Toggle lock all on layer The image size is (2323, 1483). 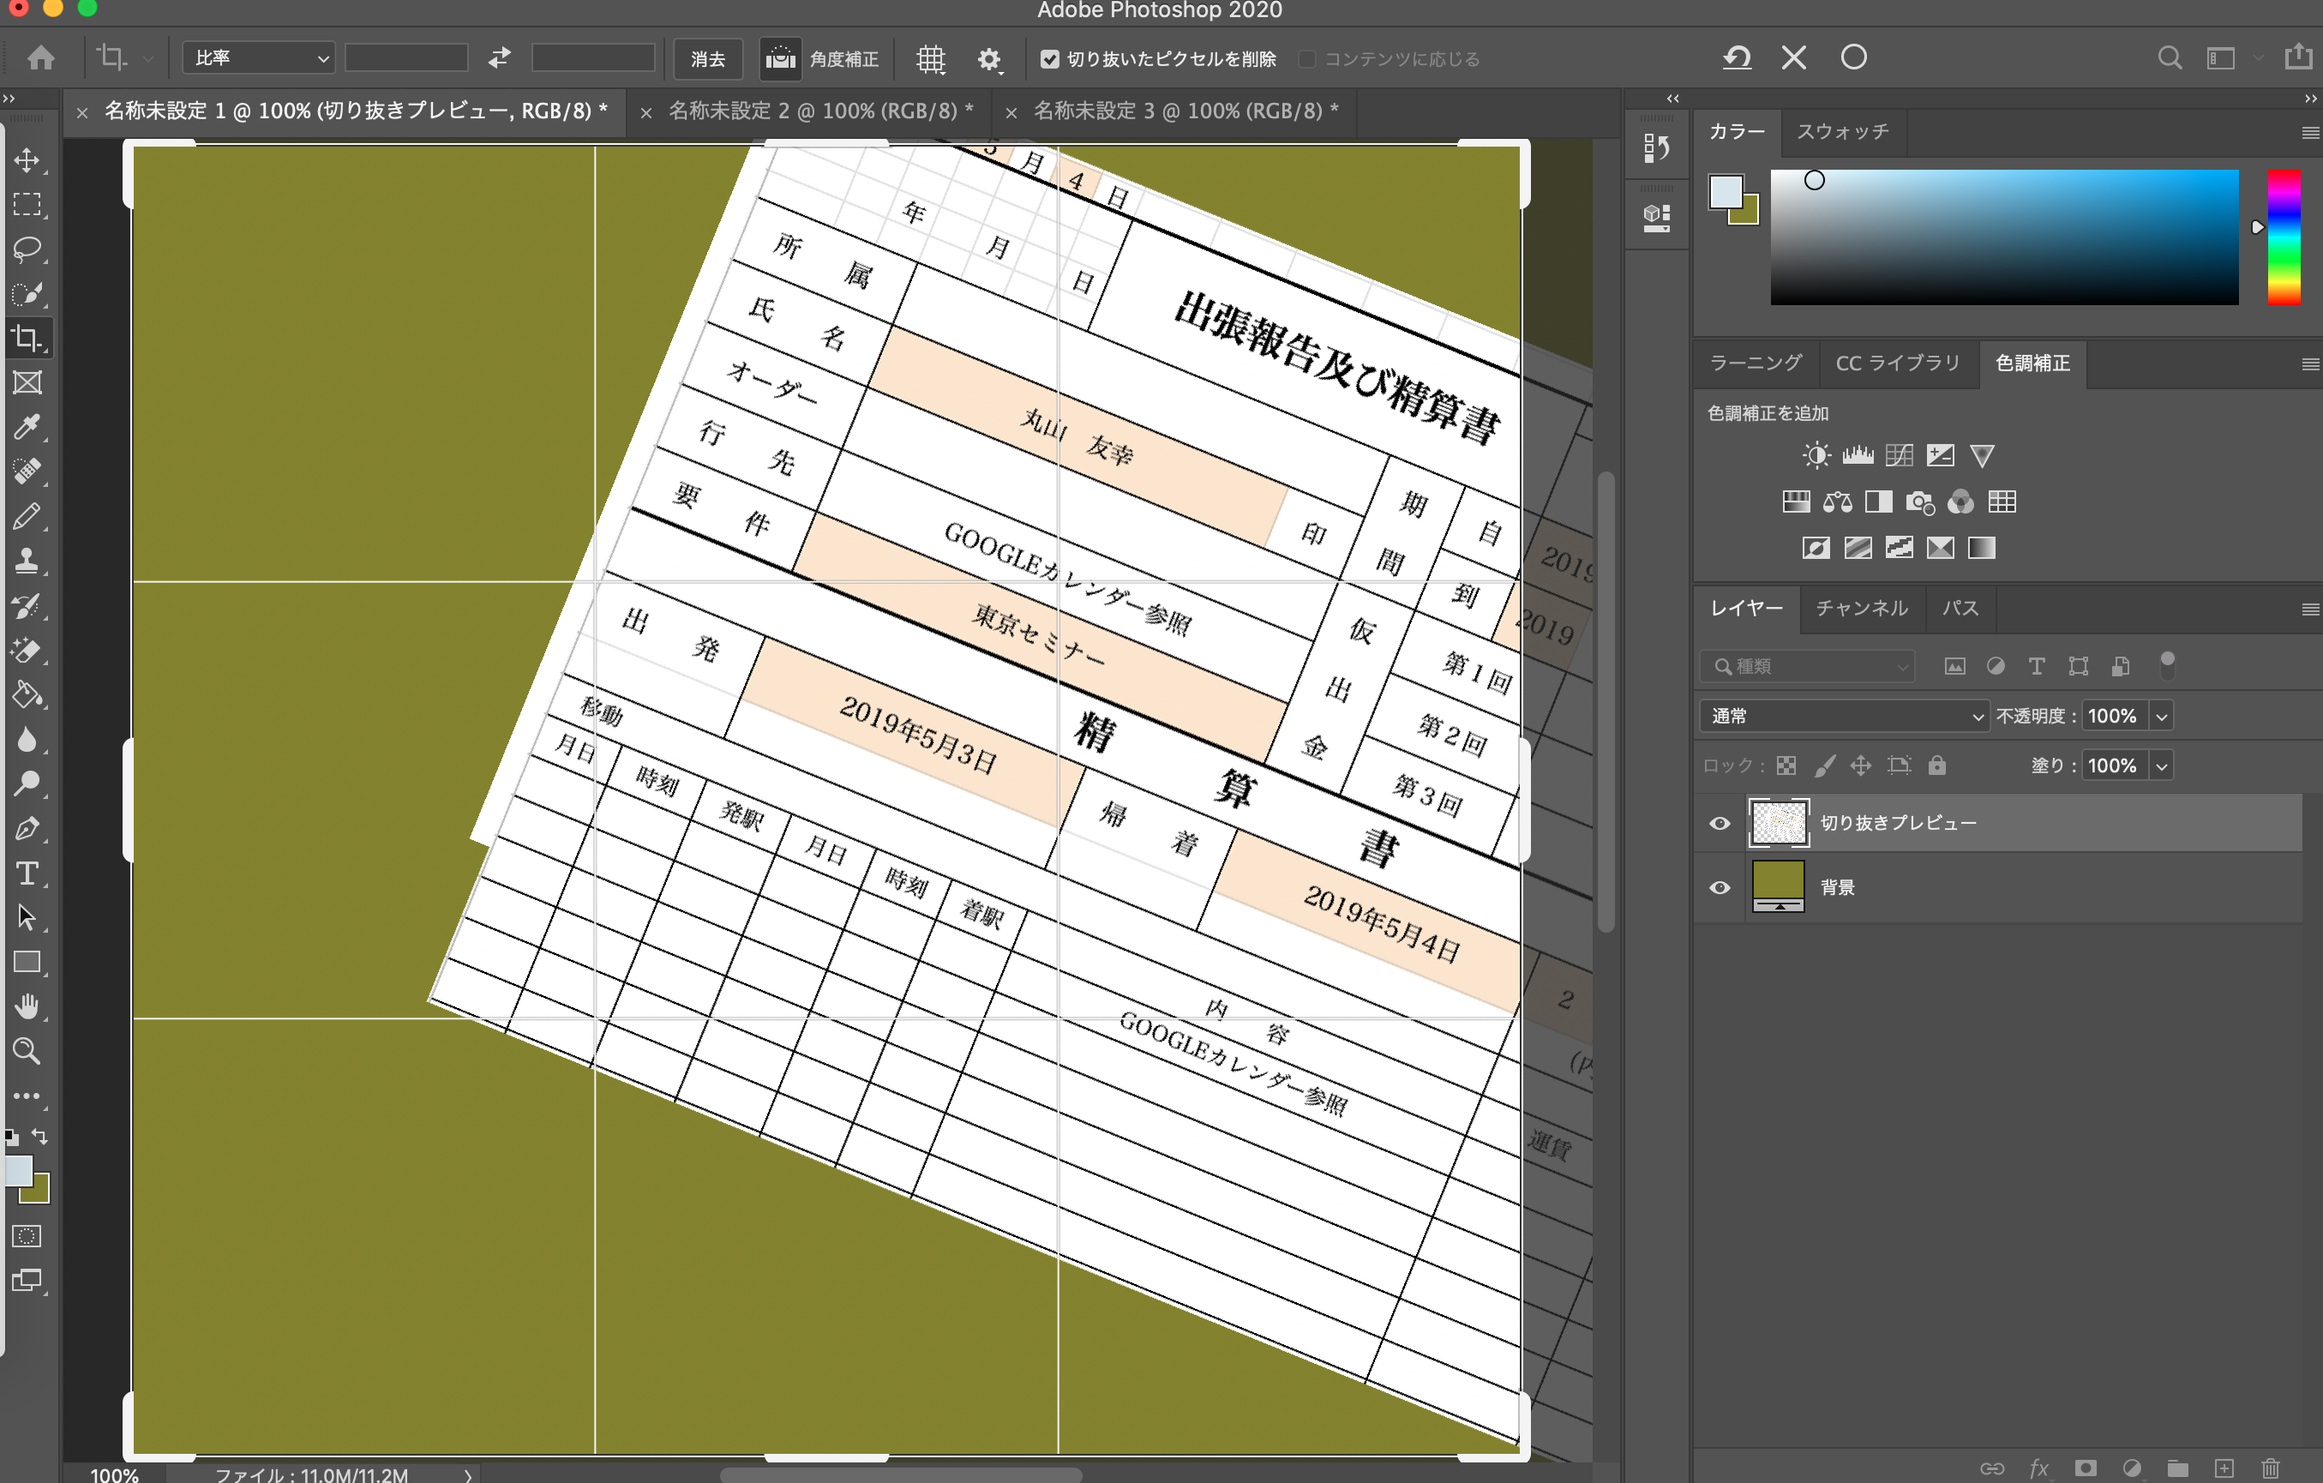pos(1937,766)
